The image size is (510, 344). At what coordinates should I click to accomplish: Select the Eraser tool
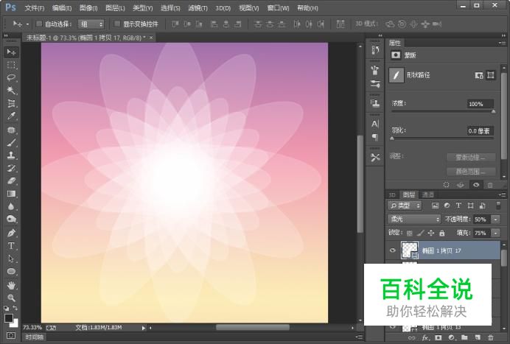[x=11, y=181]
